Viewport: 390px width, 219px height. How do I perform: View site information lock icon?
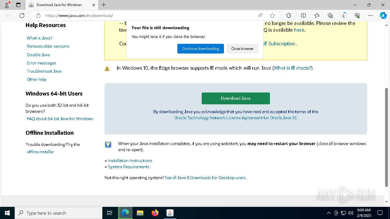[38, 16]
